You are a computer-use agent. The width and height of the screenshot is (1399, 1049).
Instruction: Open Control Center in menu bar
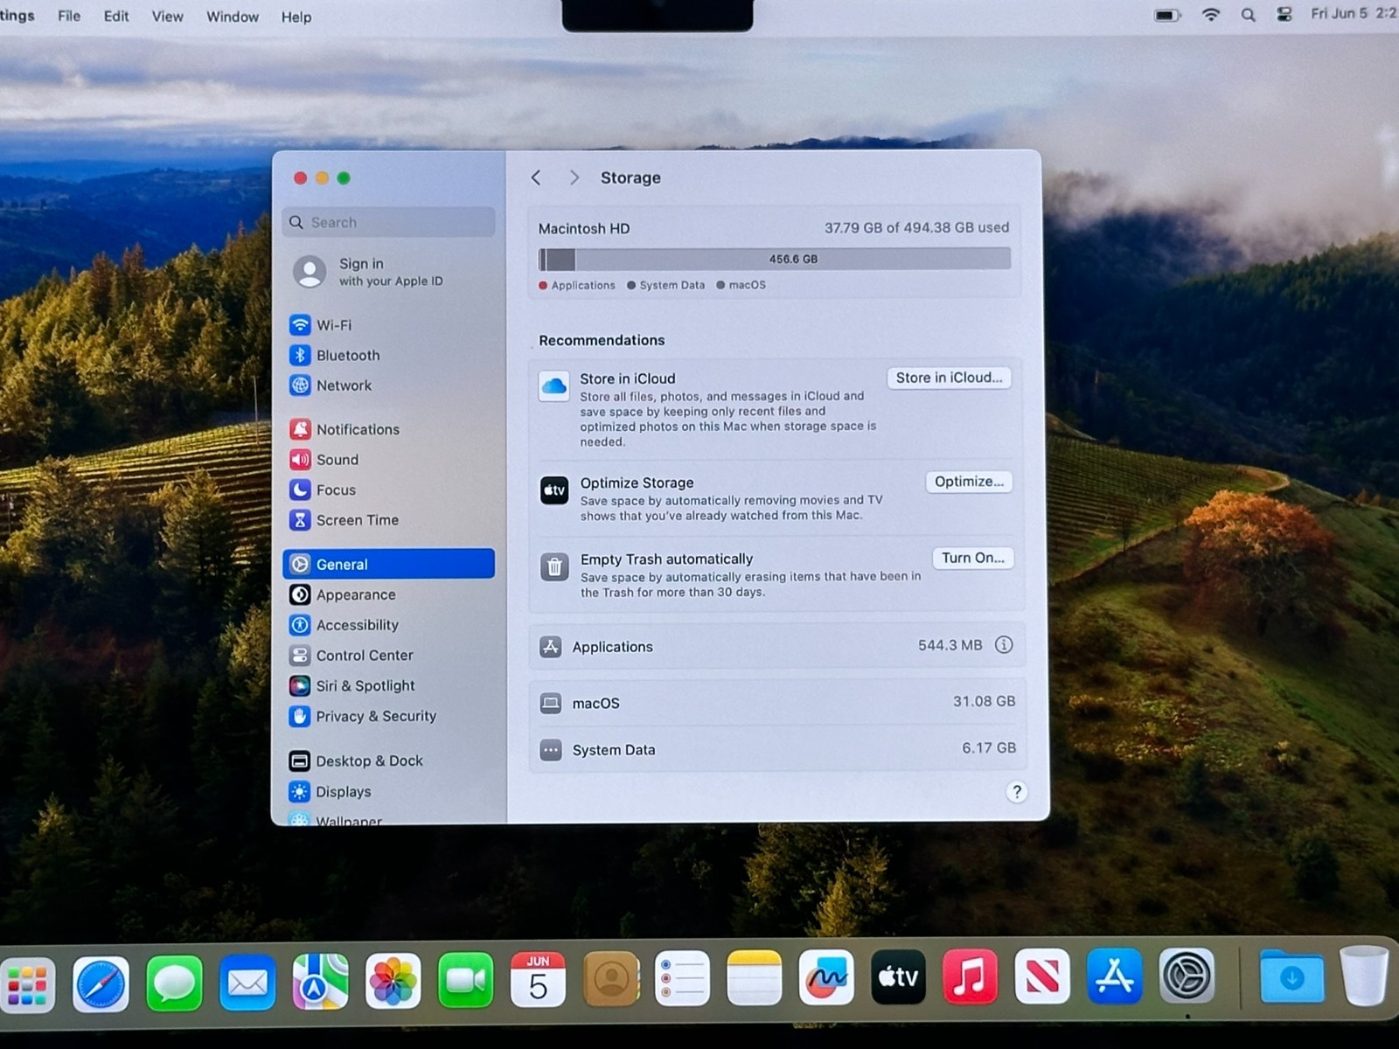[1284, 14]
